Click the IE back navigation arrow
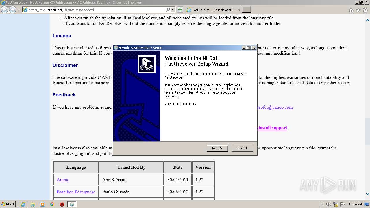This screenshot has height=208, width=370. (x=5, y=10)
